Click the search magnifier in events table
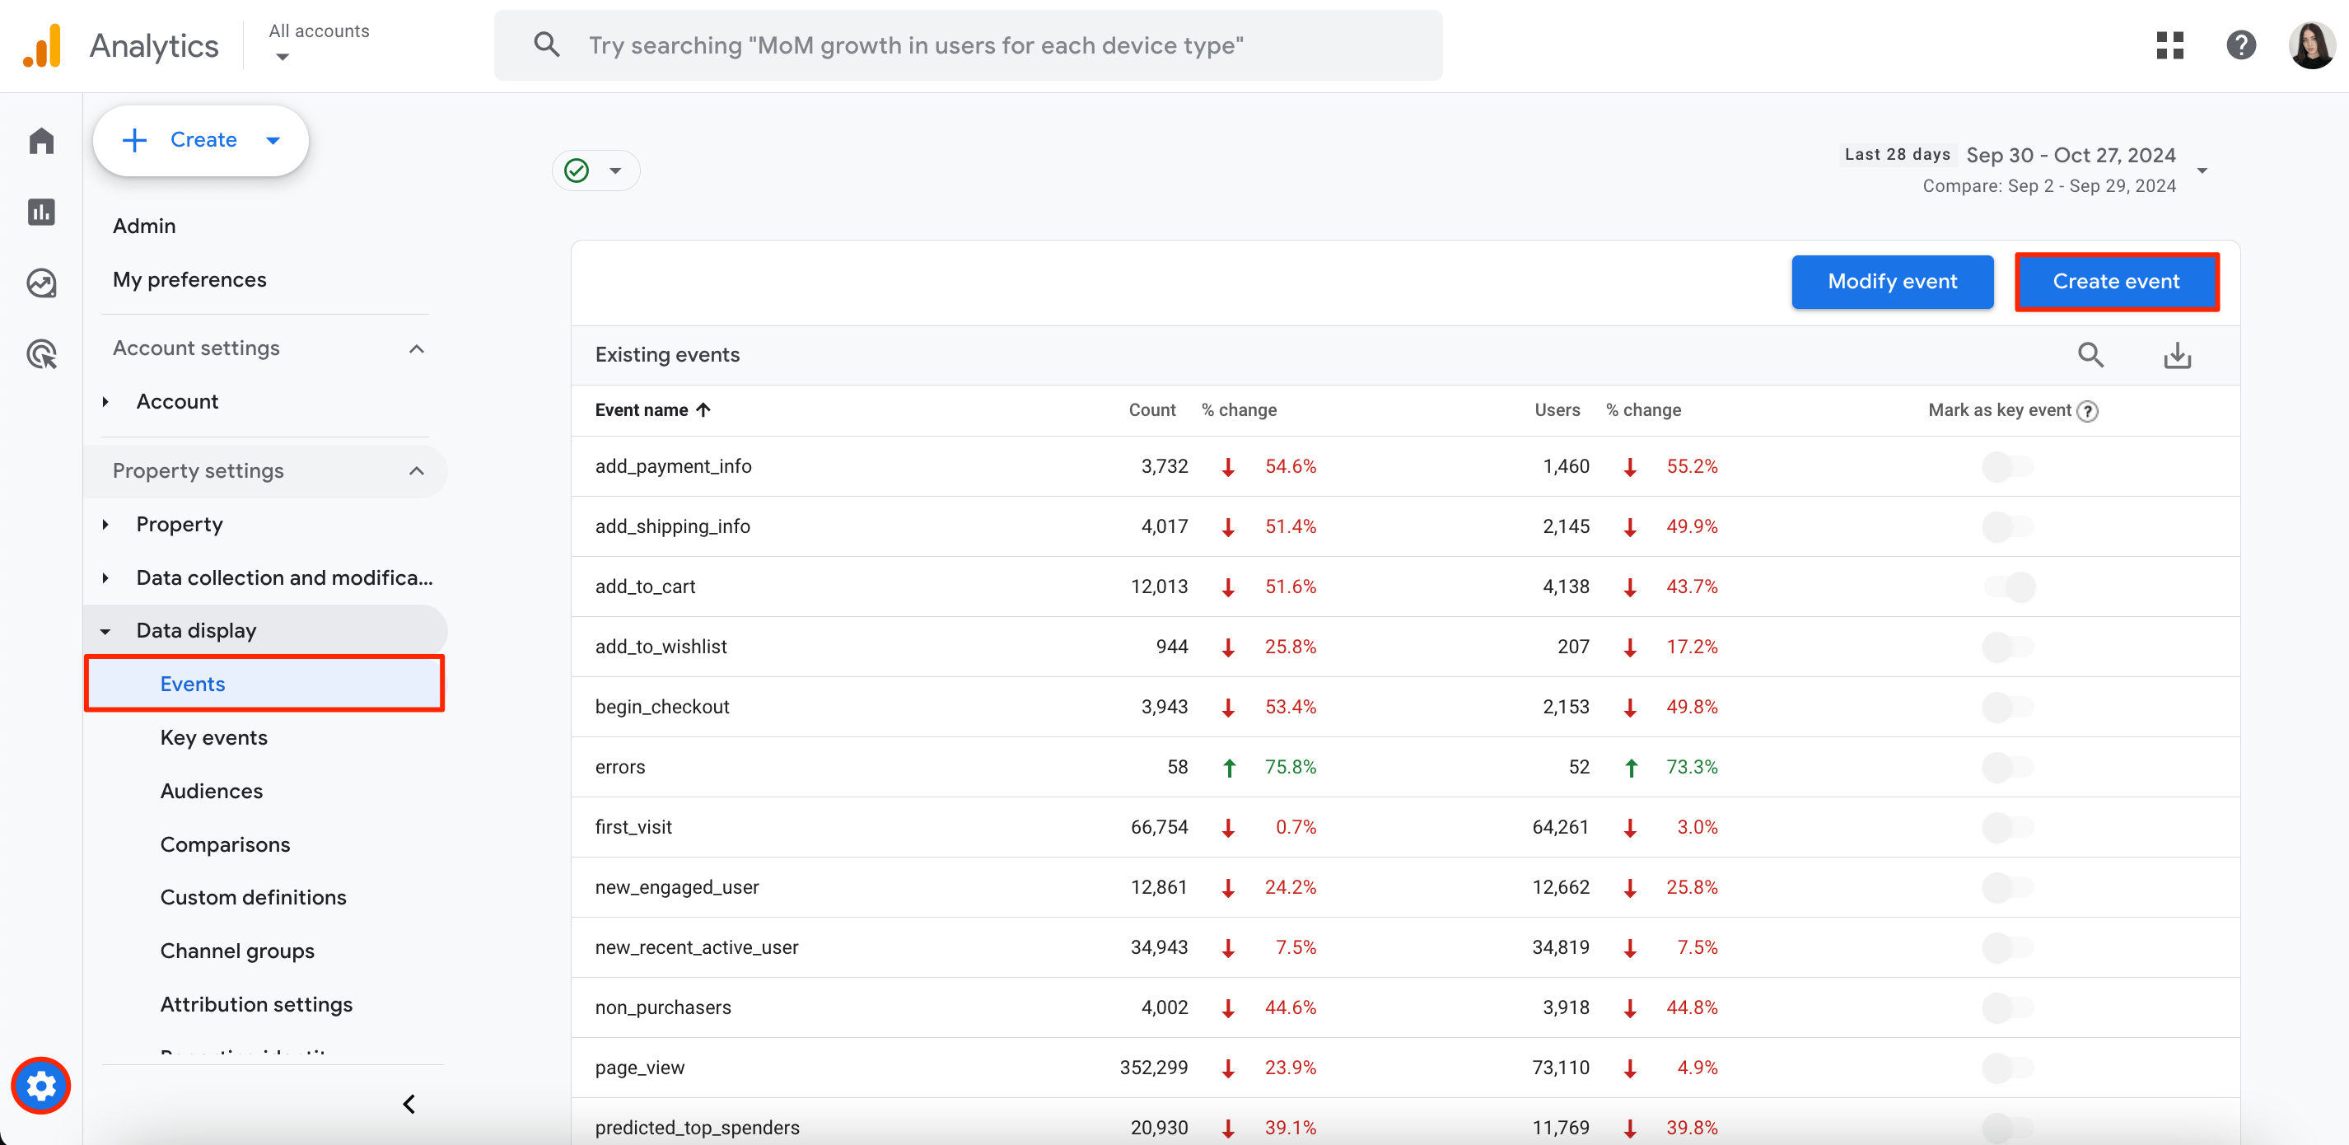The image size is (2349, 1145). [x=2090, y=357]
